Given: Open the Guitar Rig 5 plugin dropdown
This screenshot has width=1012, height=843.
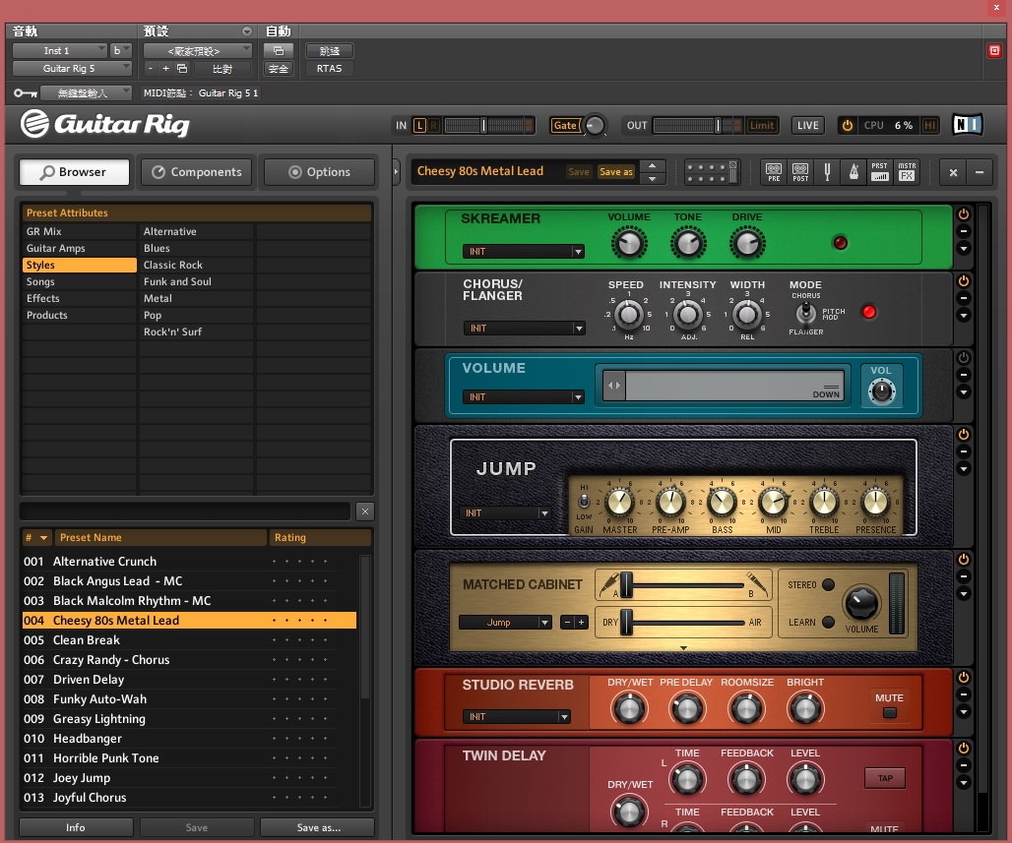Looking at the screenshot, I should click(72, 69).
